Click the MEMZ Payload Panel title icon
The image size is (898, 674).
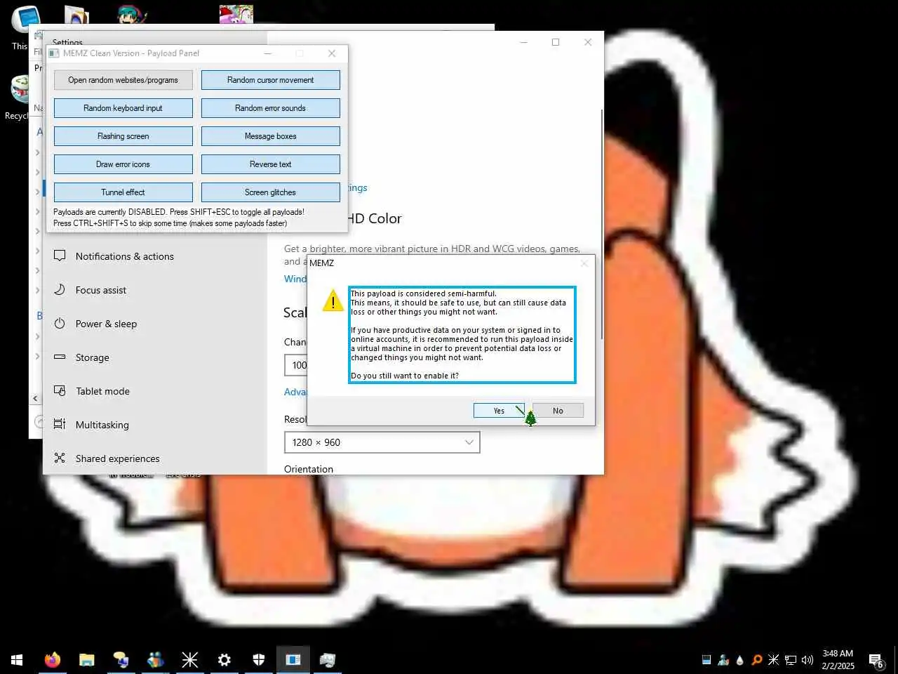point(54,53)
